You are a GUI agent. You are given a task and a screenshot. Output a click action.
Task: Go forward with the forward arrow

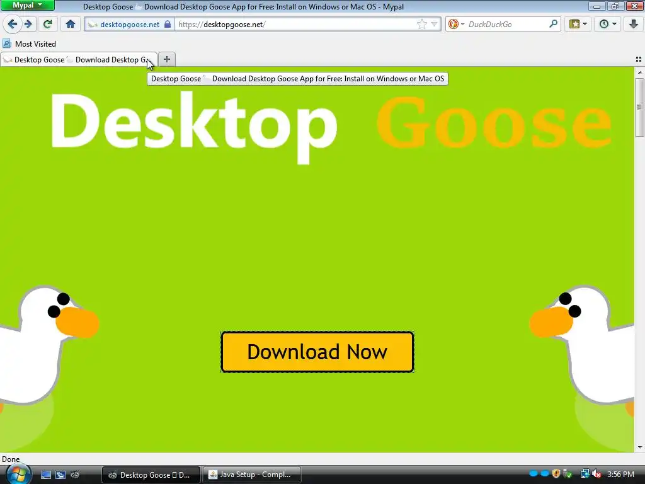tap(28, 24)
